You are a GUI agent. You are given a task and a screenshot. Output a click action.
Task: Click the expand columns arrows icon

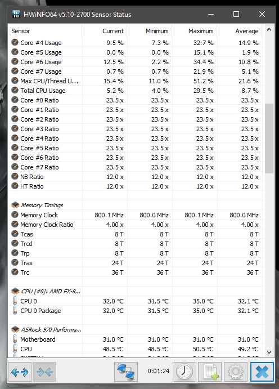click(x=20, y=372)
